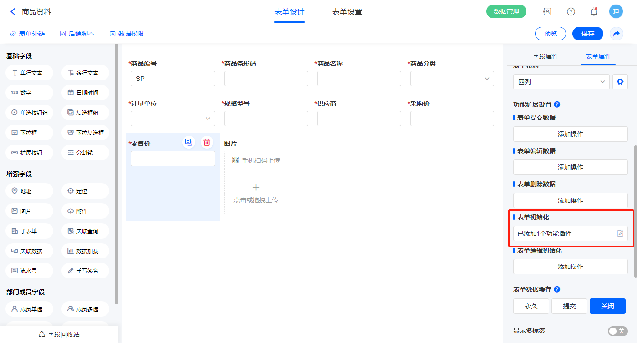Switch to the 字段属性 tab
Viewport: 637px width, 343px height.
coord(545,56)
